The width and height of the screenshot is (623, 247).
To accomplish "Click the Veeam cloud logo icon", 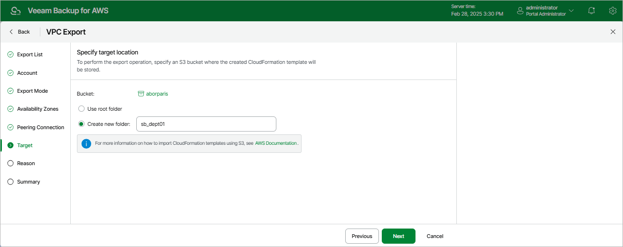I will coord(16,10).
